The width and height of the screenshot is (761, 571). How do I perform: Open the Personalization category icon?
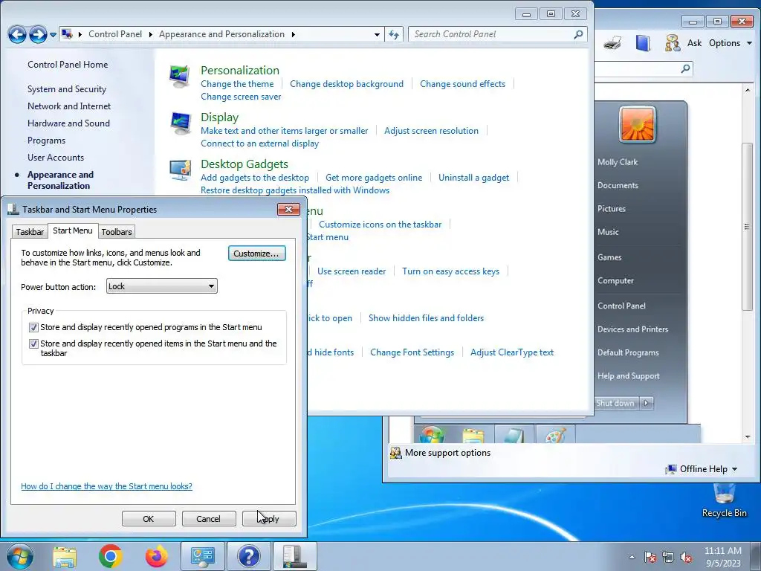[180, 77]
